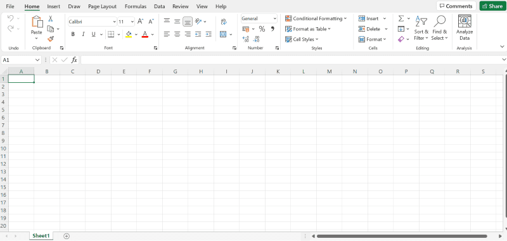Image resolution: width=507 pixels, height=241 pixels.
Task: Set Middle Align for cells
Action: click(177, 22)
